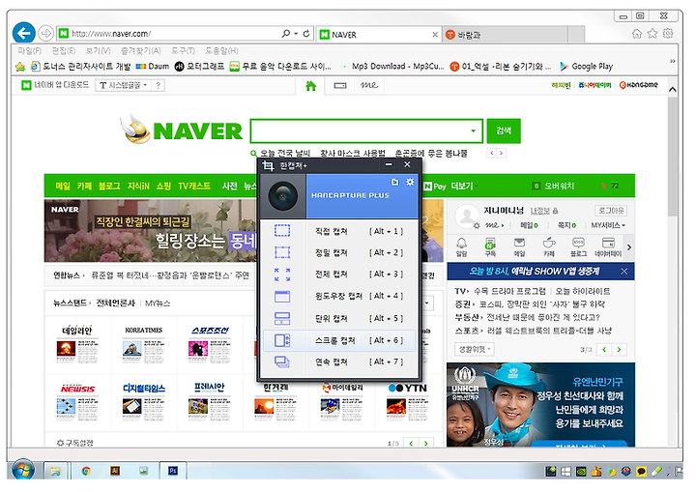The height and width of the screenshot is (492, 696).
Task: Open the Windows Start button
Action: point(22,470)
